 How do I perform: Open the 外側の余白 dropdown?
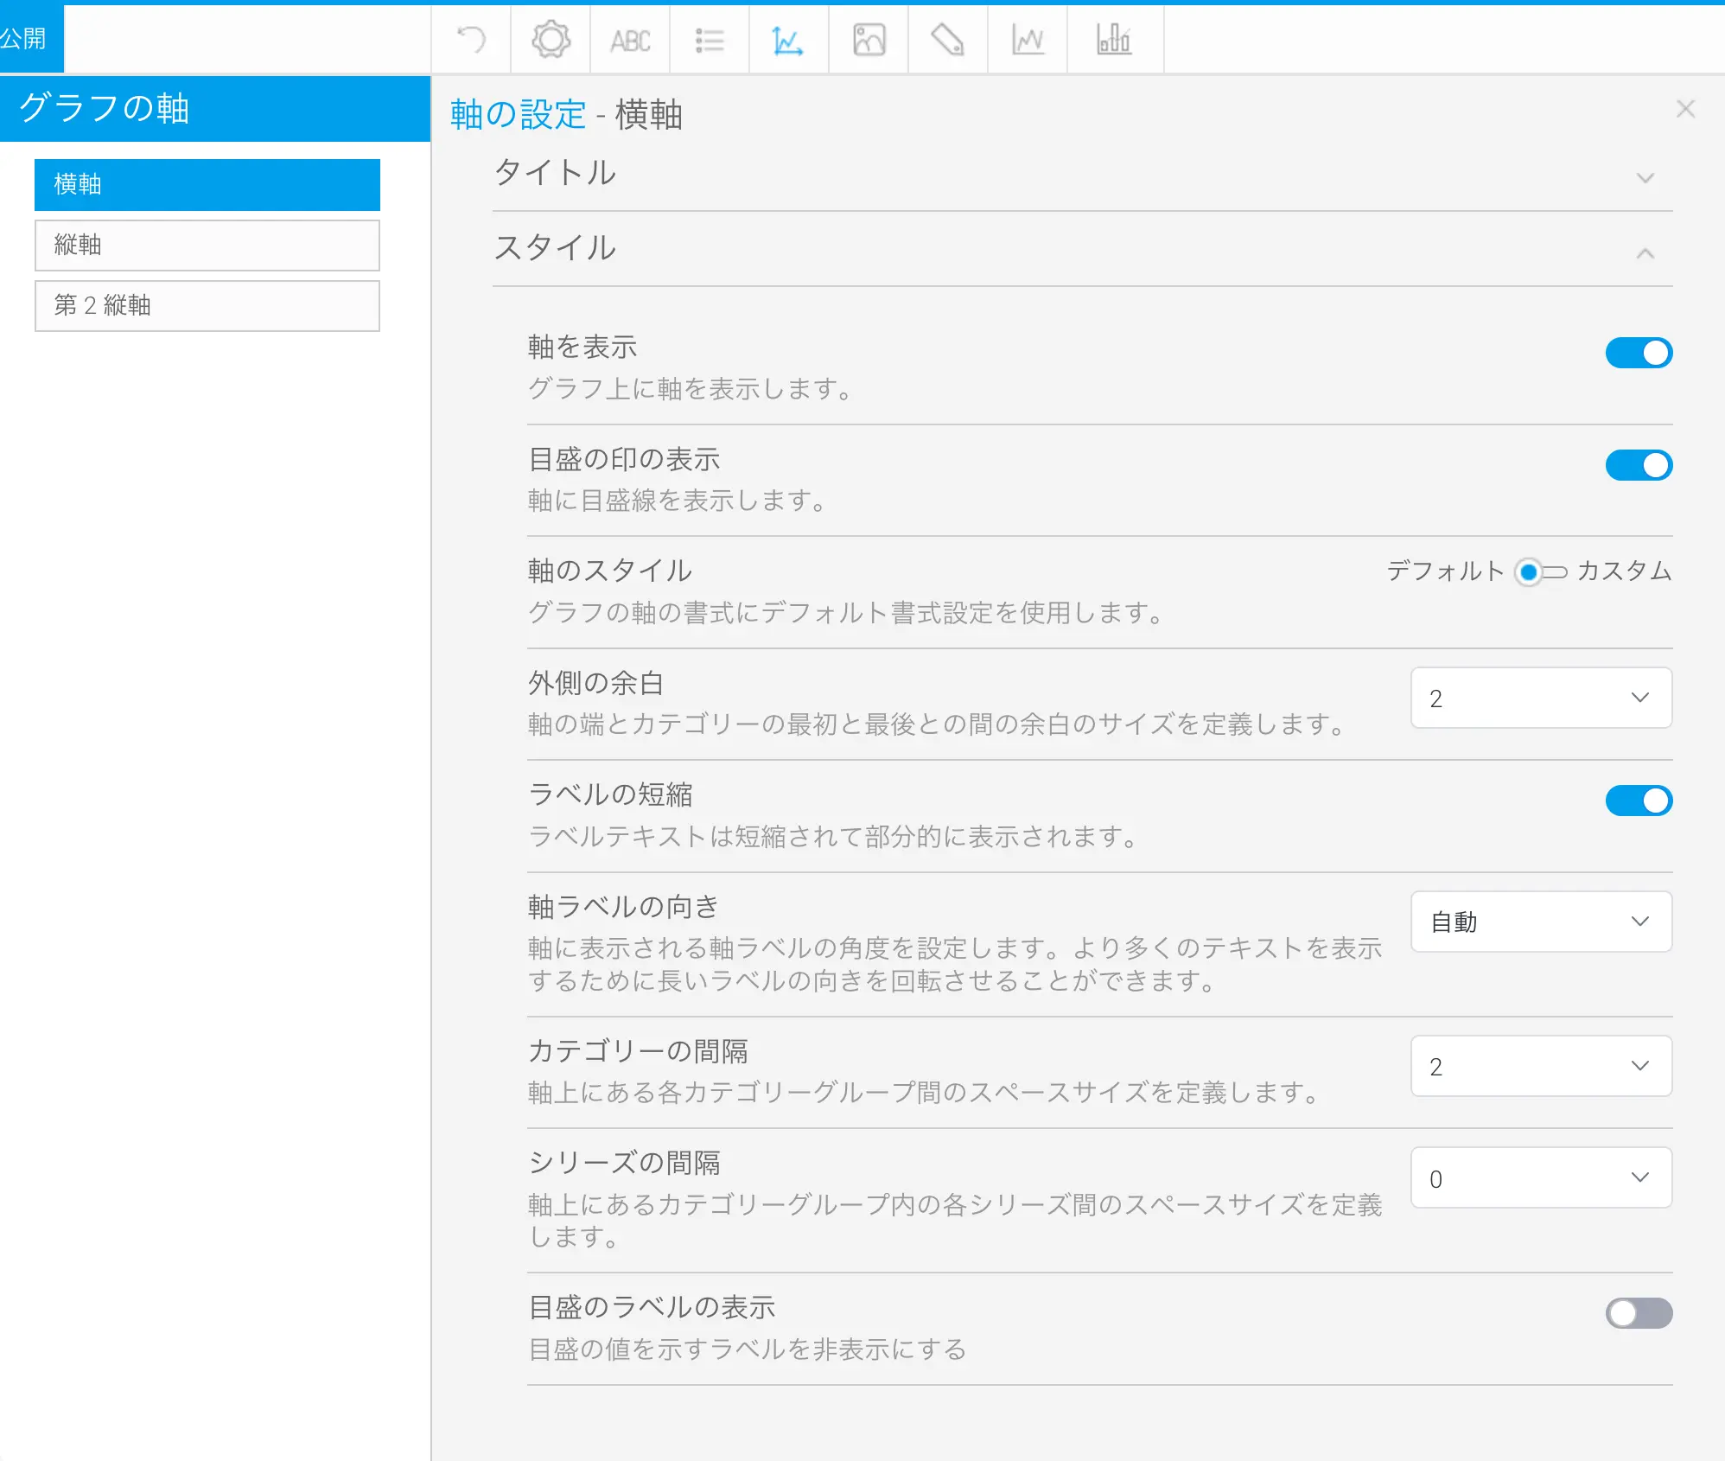pos(1541,698)
